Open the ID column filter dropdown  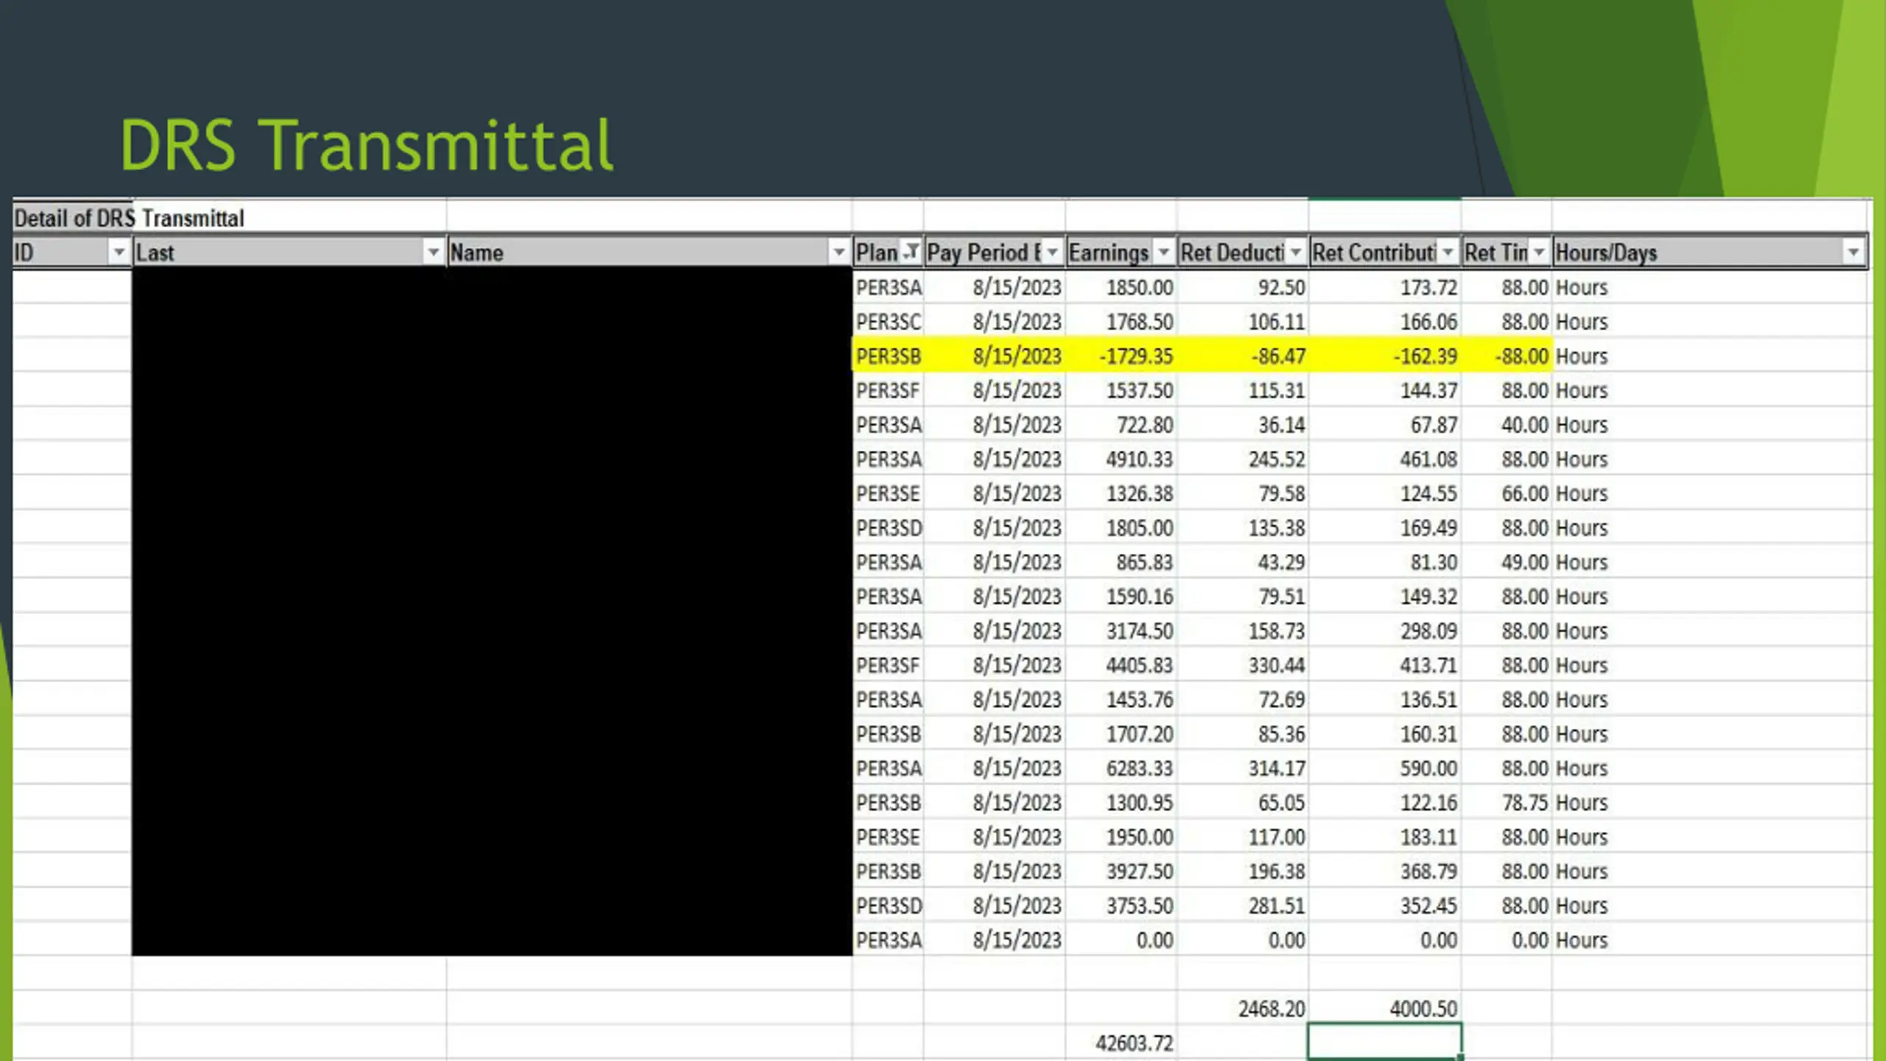[119, 253]
